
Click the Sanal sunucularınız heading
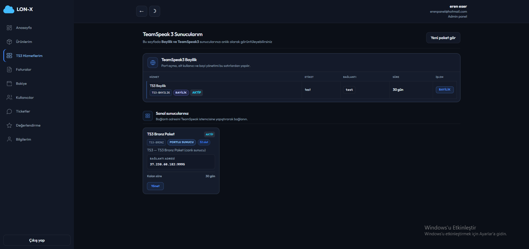(x=172, y=113)
